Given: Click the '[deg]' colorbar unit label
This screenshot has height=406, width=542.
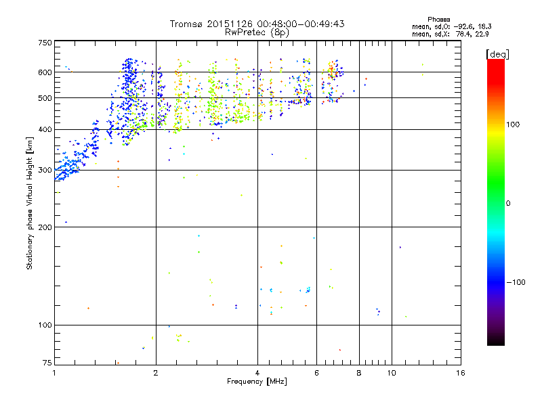Looking at the screenshot, I should [x=497, y=54].
